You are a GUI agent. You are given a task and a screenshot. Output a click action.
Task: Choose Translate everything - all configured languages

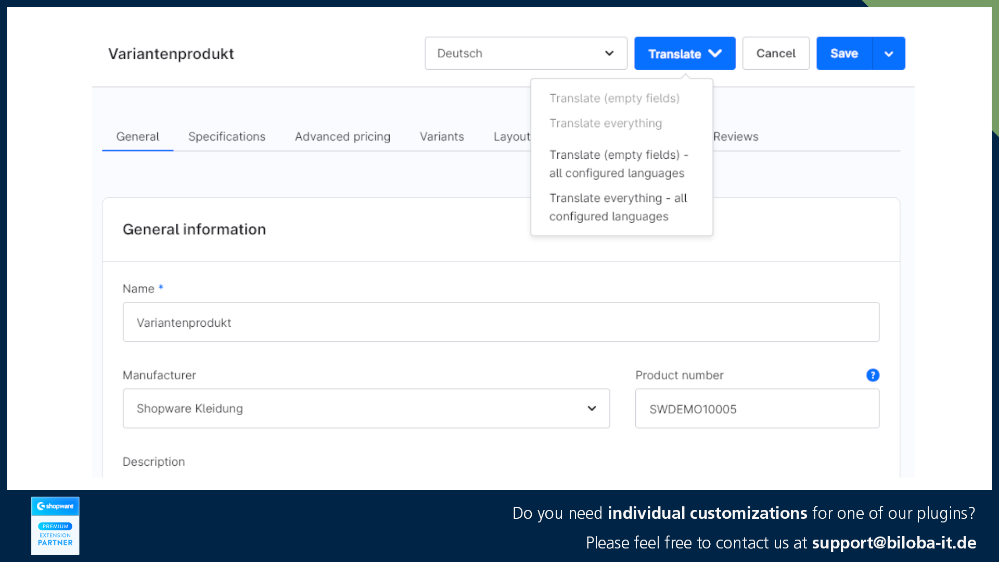(x=618, y=207)
